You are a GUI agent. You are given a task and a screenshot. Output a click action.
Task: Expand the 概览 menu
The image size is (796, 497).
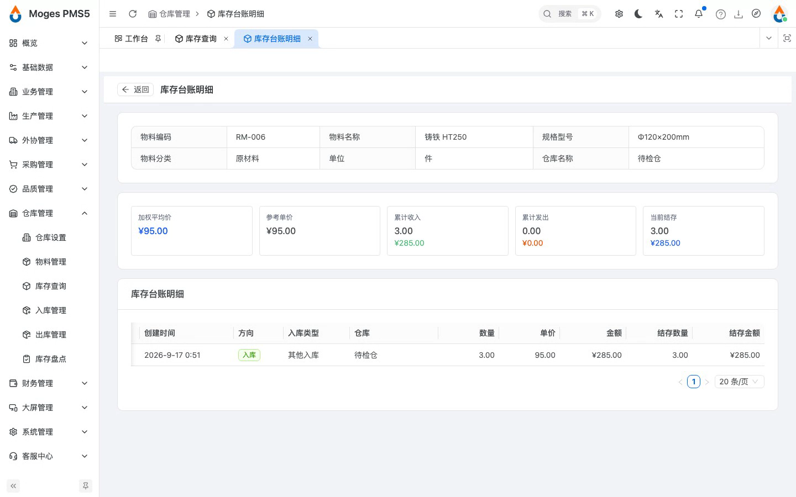[50, 43]
